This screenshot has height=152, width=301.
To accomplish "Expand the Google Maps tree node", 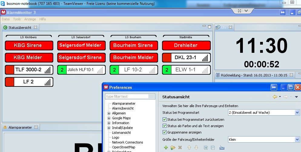I will click(109, 118).
